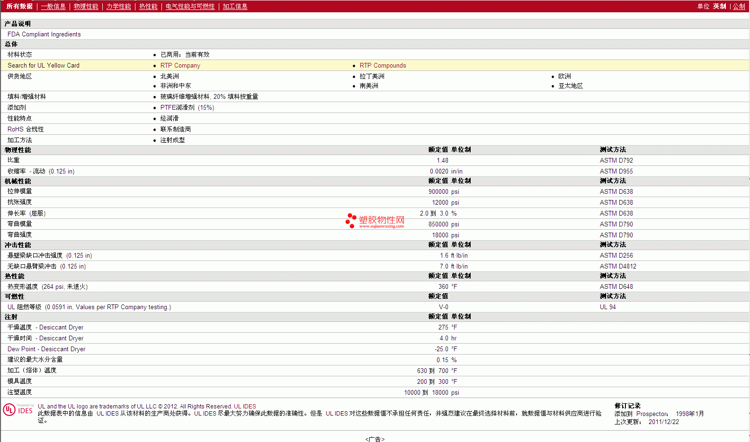Click the 伸长率 (屈服) label
Viewport: 750px width, 442px height.
(27, 214)
